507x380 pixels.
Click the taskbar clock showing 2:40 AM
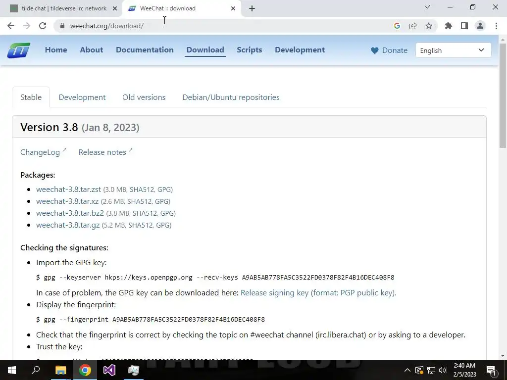coord(464,370)
